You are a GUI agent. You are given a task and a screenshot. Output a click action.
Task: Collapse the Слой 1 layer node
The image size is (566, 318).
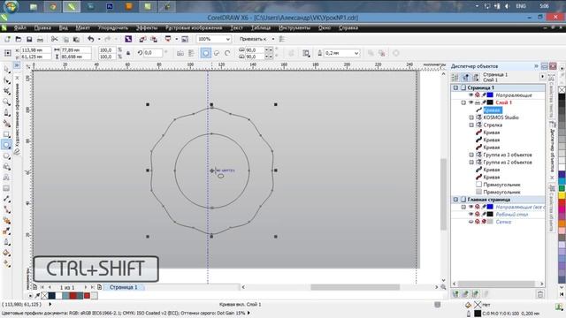[x=463, y=102]
